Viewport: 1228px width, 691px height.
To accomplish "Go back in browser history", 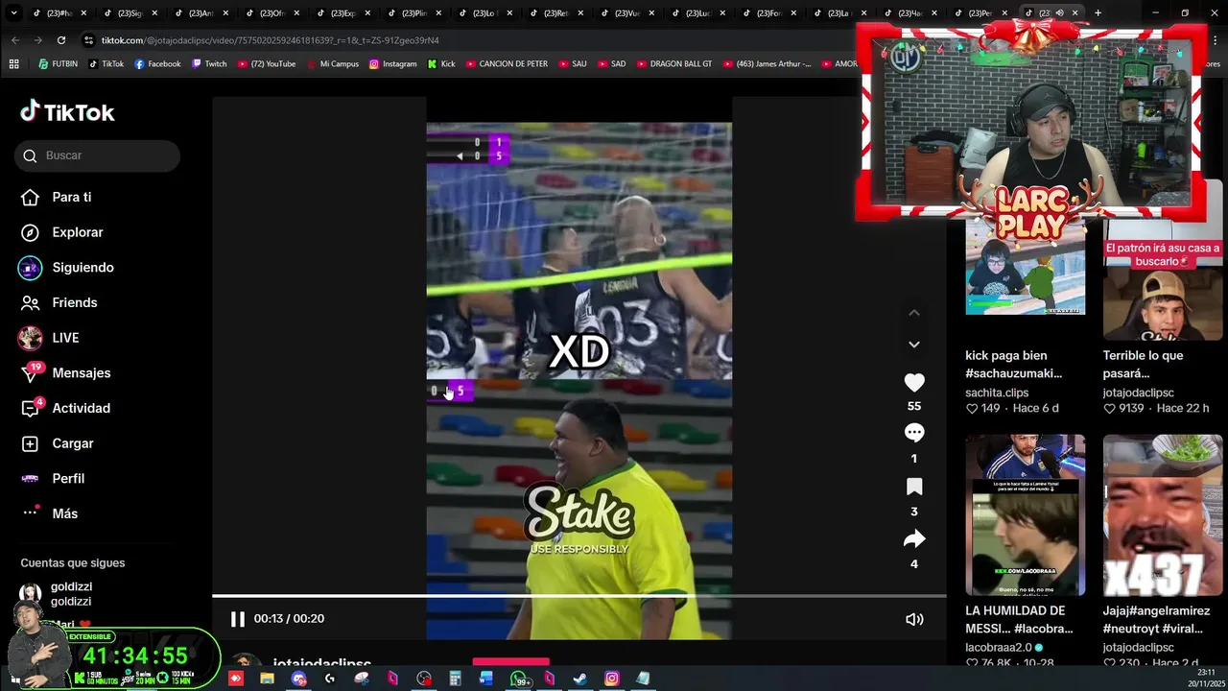I will (15, 40).
